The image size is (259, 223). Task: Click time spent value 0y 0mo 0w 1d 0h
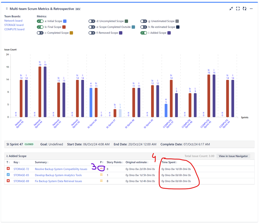(176, 169)
